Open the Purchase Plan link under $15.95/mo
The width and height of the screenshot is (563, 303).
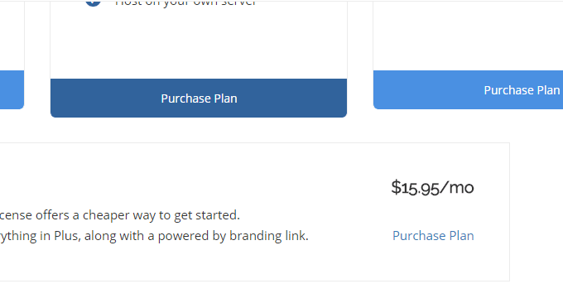(433, 236)
